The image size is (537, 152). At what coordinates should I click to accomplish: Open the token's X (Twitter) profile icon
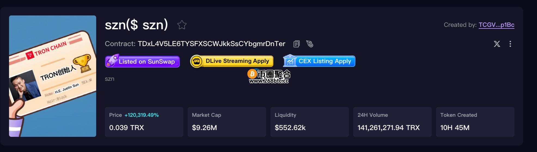tap(497, 44)
